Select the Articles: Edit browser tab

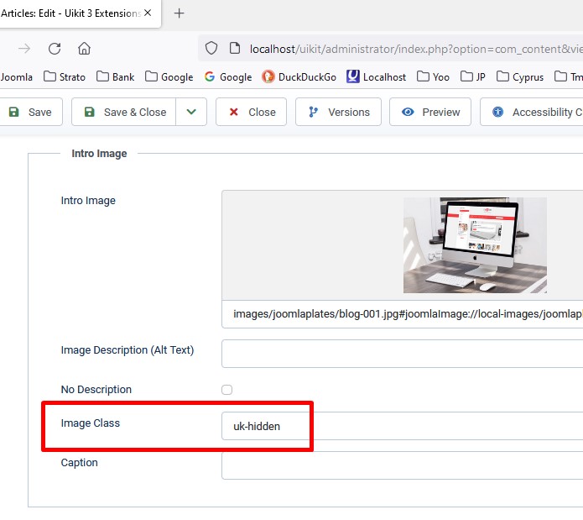tap(71, 13)
